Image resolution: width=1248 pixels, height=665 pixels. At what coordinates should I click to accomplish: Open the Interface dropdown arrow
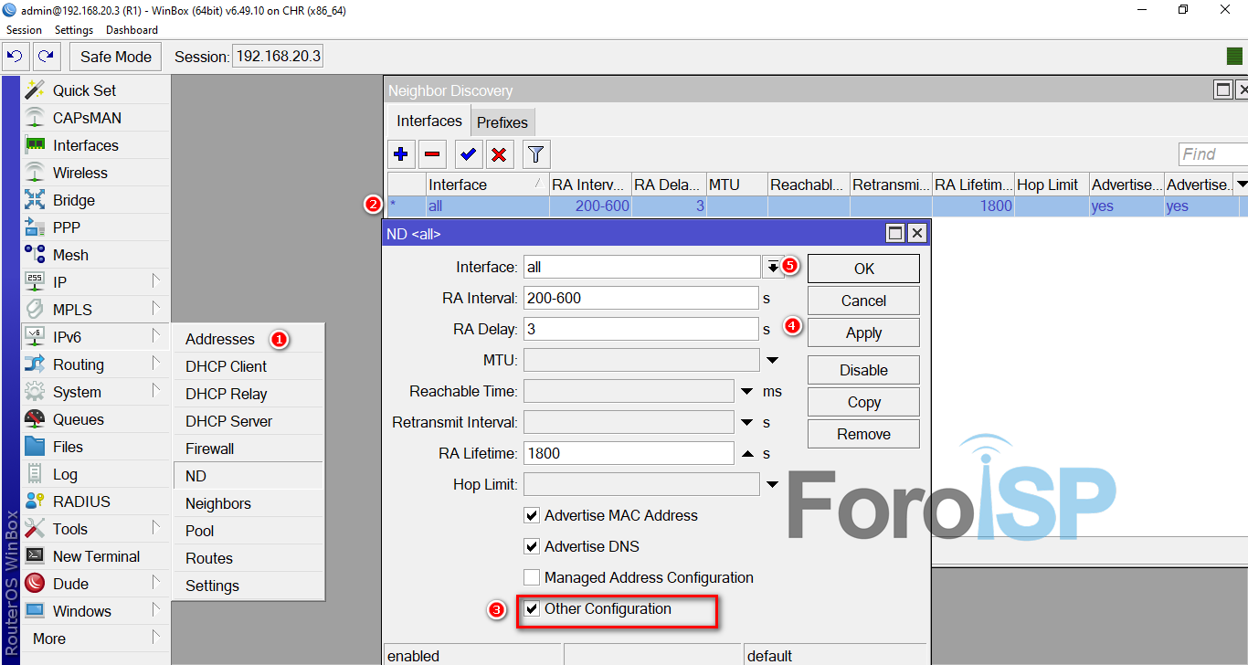pyautogui.click(x=773, y=267)
